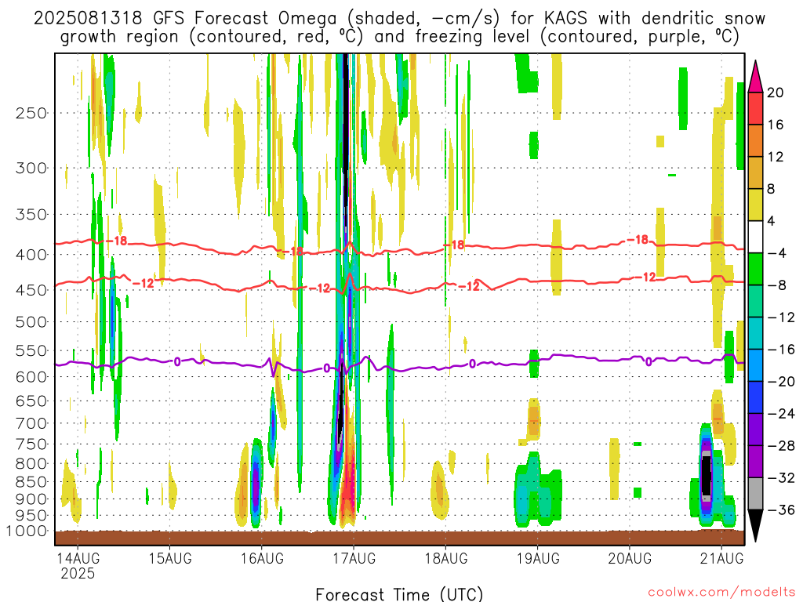This screenshot has width=803, height=602.
Task: Click the 17AUG date label
Action: pos(354,558)
